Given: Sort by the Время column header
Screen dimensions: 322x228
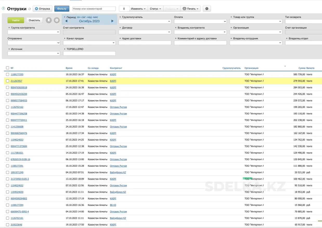Looking at the screenshot, I should coord(69,68).
